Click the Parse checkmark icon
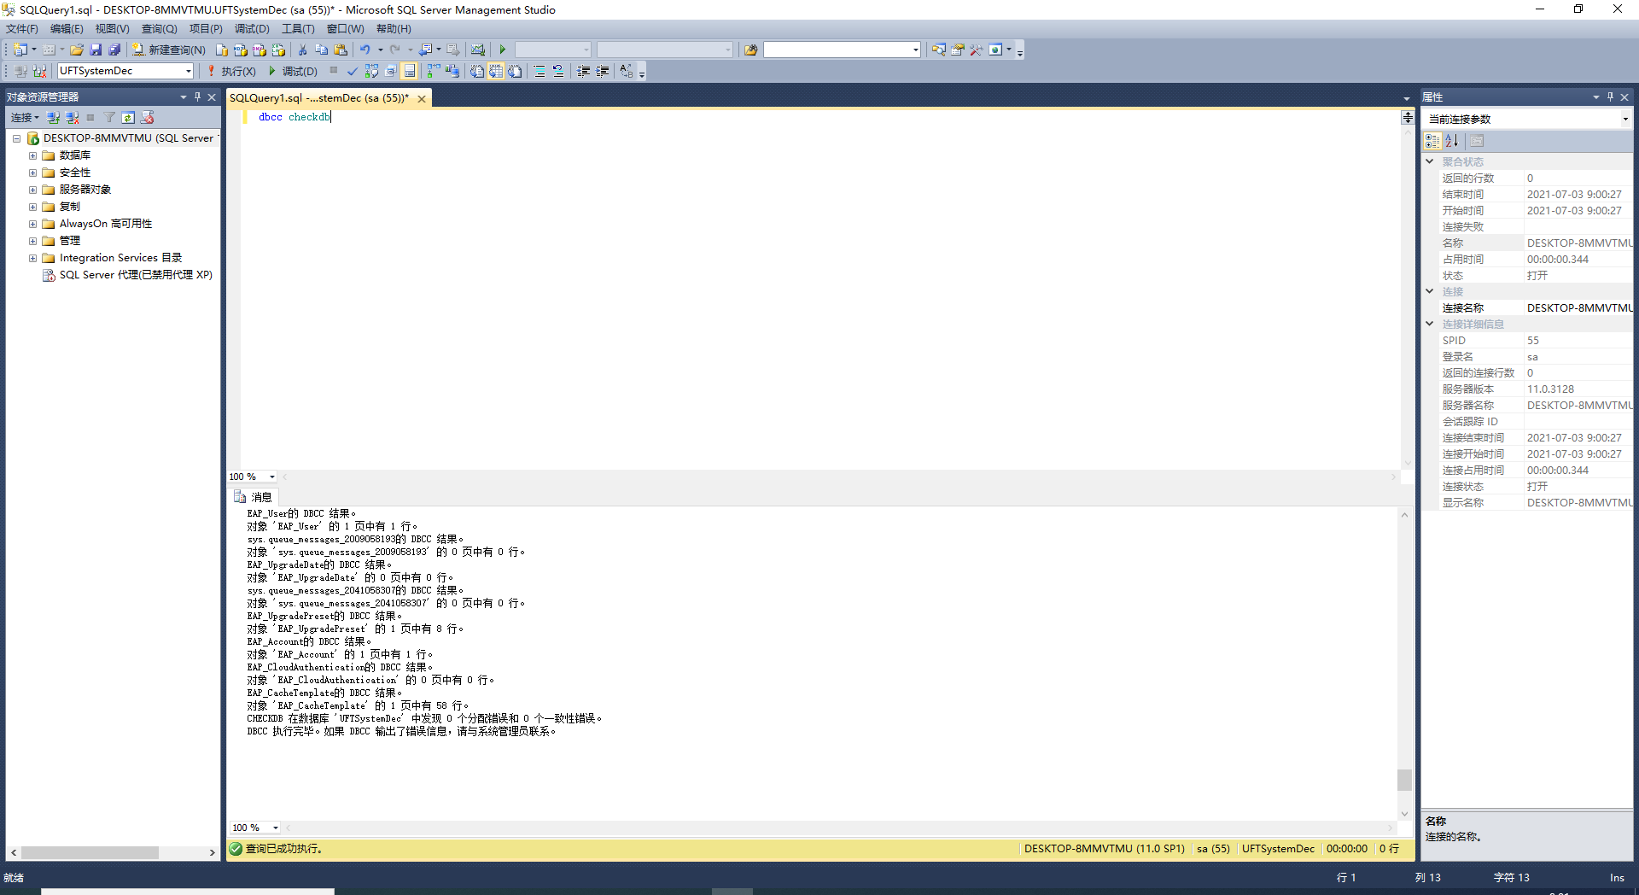 [352, 71]
